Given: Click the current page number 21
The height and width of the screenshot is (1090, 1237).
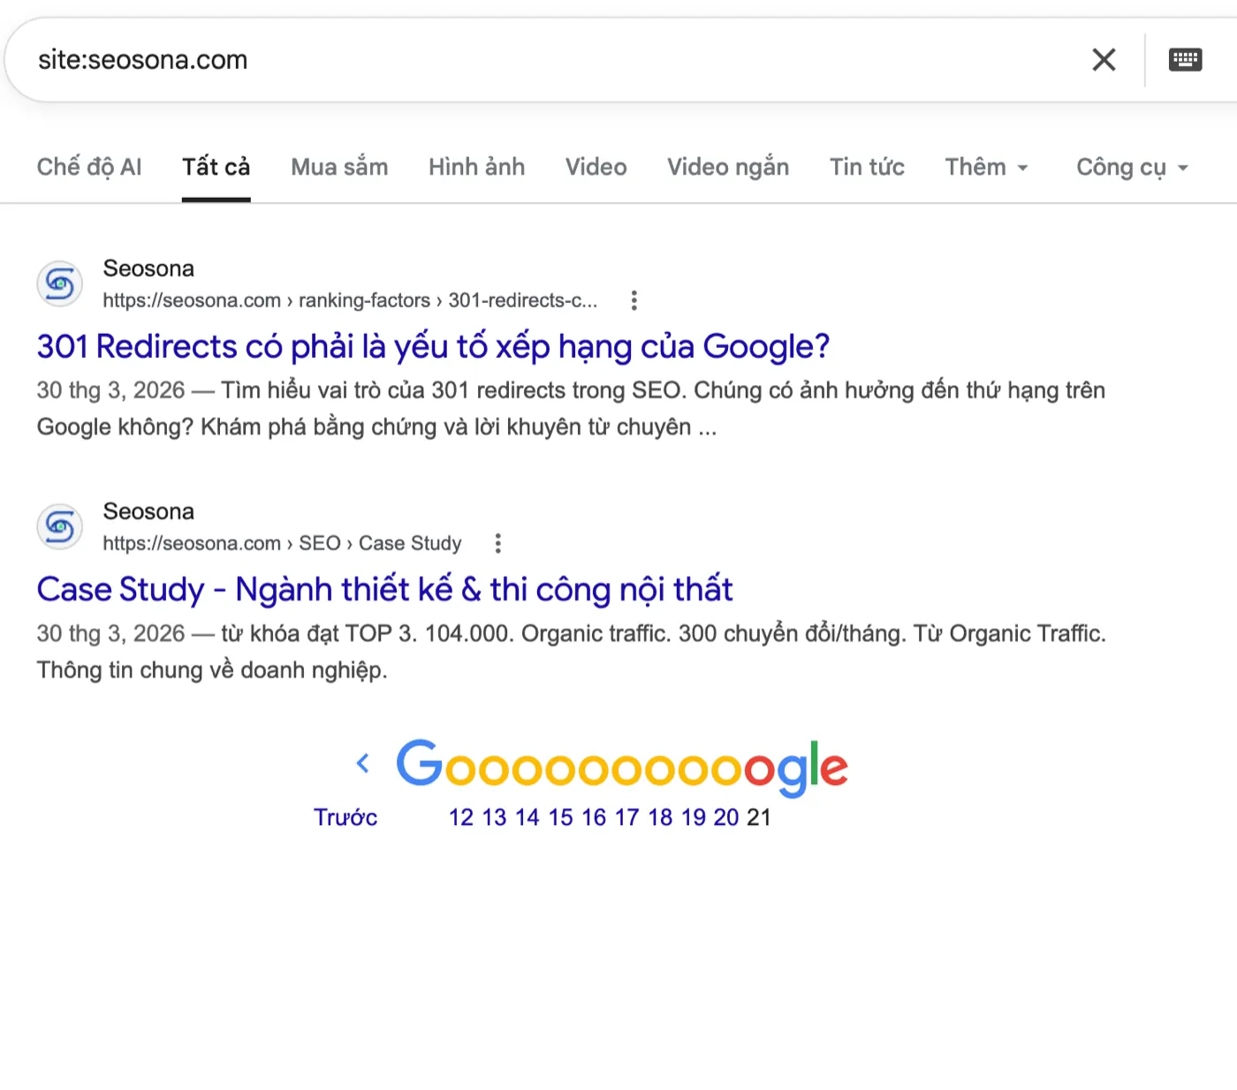Looking at the screenshot, I should point(759,818).
